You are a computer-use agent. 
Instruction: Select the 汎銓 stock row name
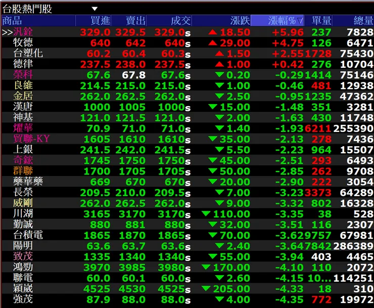23,32
